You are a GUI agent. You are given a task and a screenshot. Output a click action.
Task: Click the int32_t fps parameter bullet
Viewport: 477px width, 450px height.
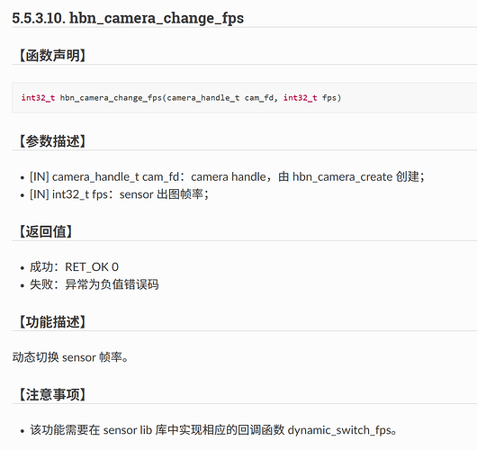[119, 194]
